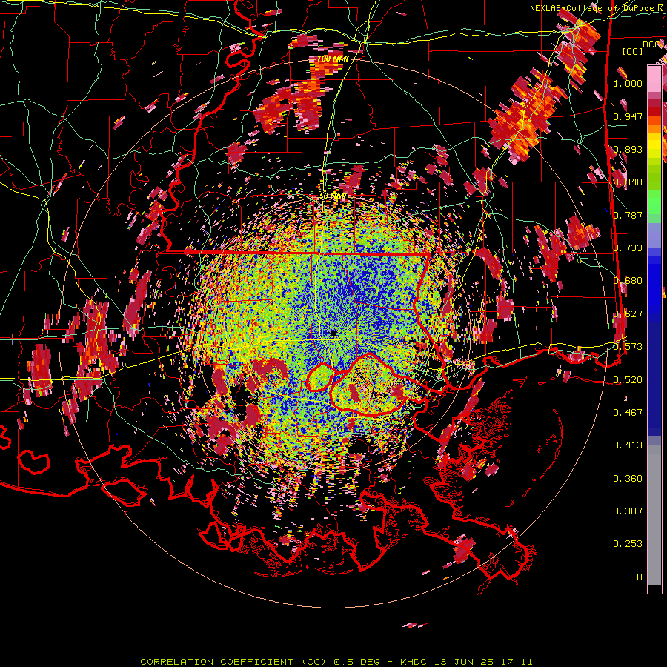Select the 0.253 legend value
This screenshot has height=667, width=667.
tap(628, 544)
